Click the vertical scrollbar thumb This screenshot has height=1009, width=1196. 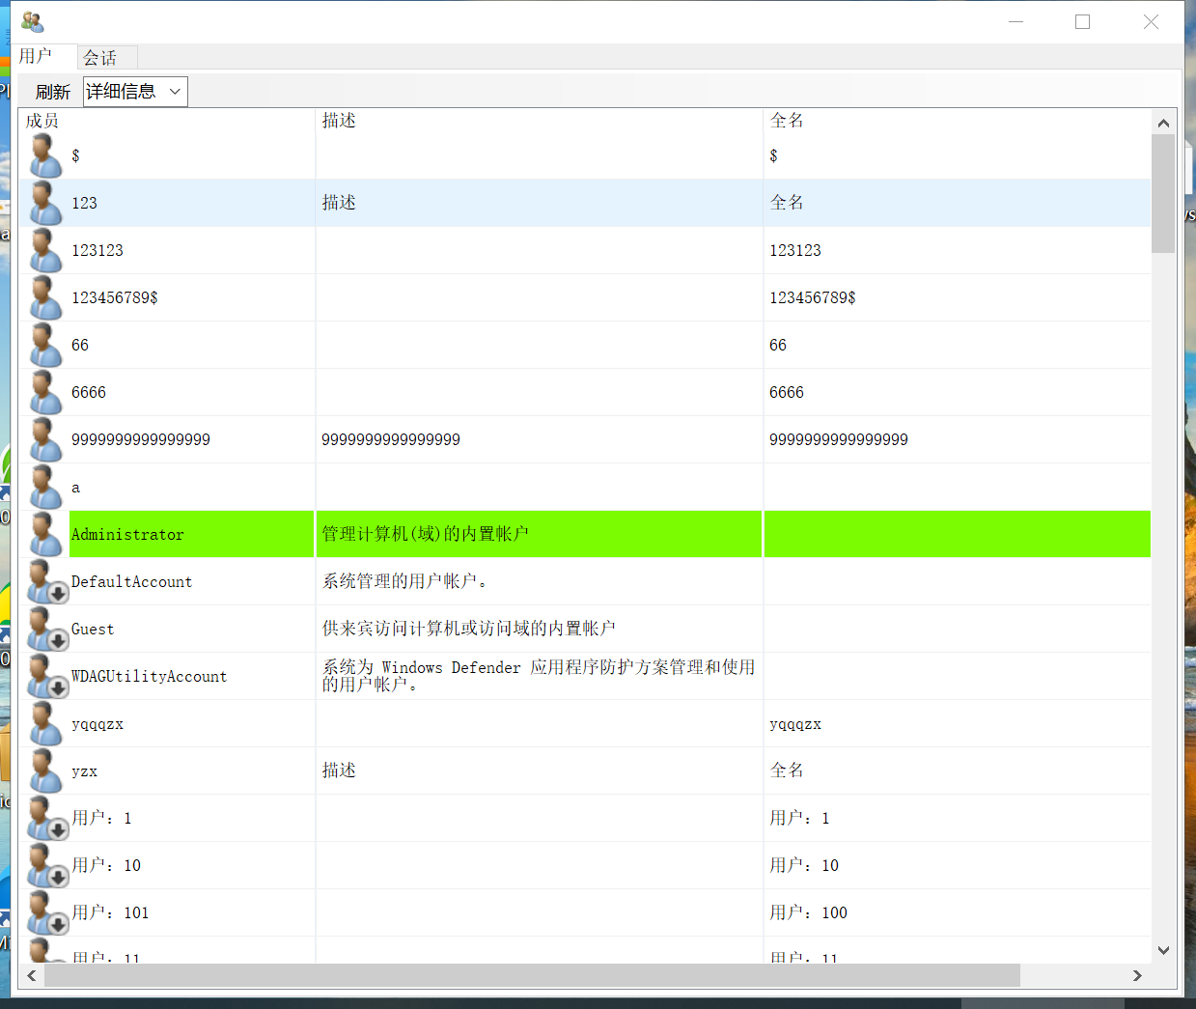pyautogui.click(x=1163, y=193)
